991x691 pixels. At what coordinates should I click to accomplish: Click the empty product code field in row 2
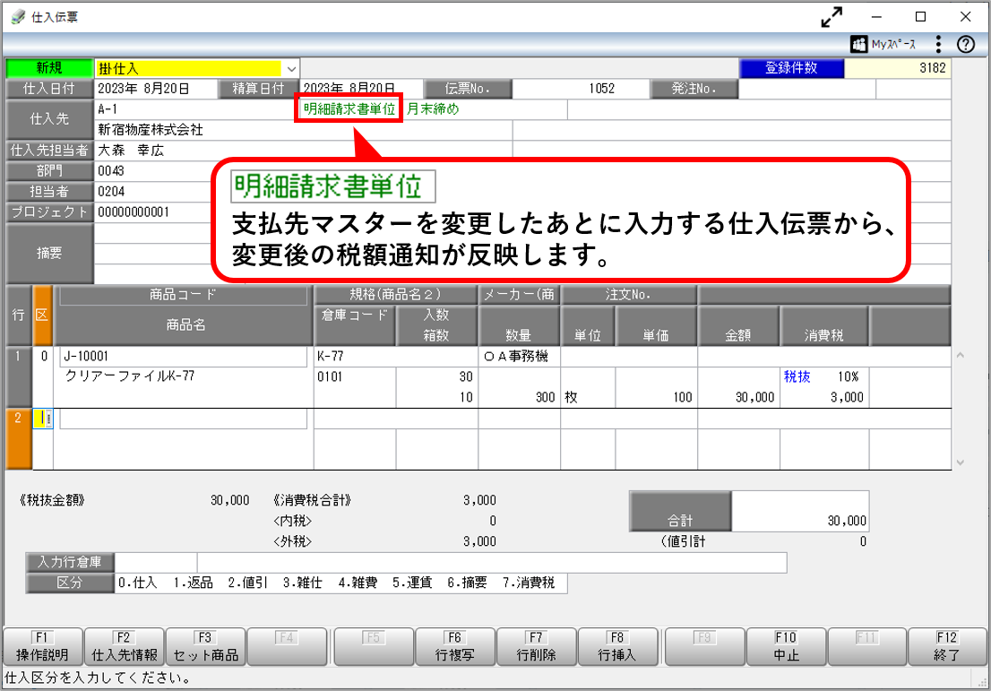[x=184, y=419]
